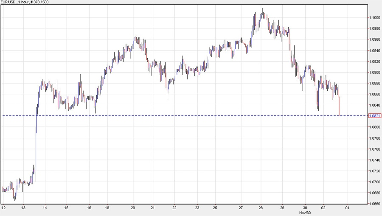Click date label 14 on time axis
This screenshot has height=216, width=382.
coord(45,208)
